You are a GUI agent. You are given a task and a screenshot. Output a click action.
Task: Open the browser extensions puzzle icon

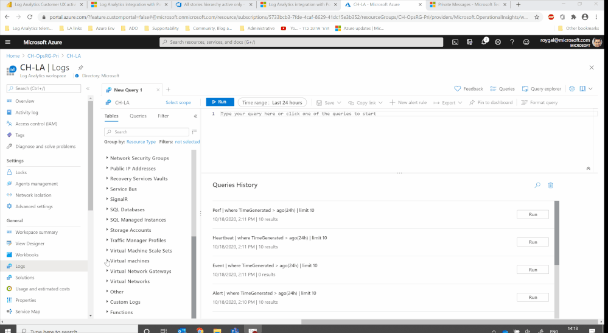(x=573, y=17)
